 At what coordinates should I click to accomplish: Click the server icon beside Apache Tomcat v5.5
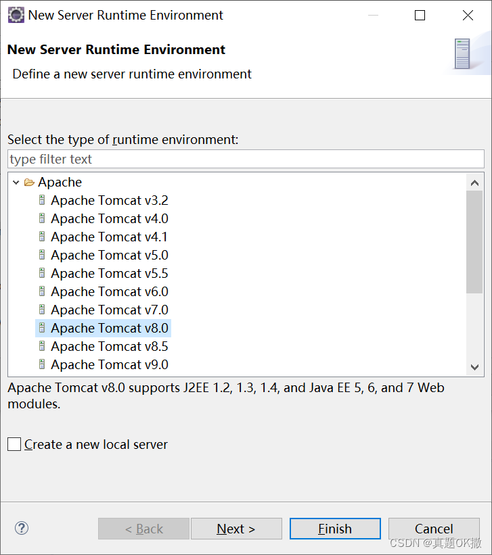(x=42, y=273)
